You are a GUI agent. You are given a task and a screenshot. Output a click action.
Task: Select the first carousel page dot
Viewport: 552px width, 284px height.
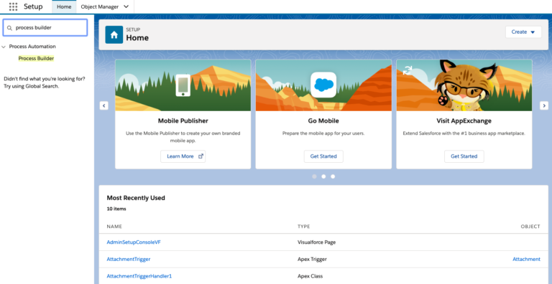[314, 176]
